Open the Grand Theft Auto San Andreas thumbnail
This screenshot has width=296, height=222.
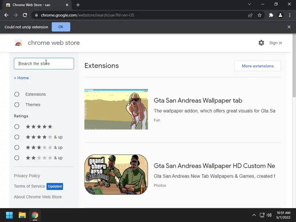(x=116, y=175)
